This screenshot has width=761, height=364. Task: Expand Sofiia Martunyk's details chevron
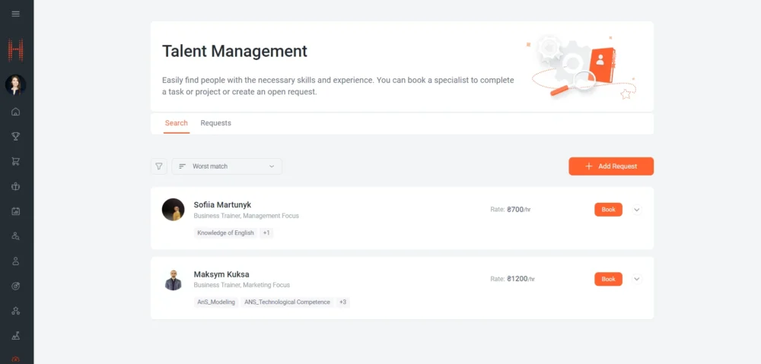[x=637, y=210]
